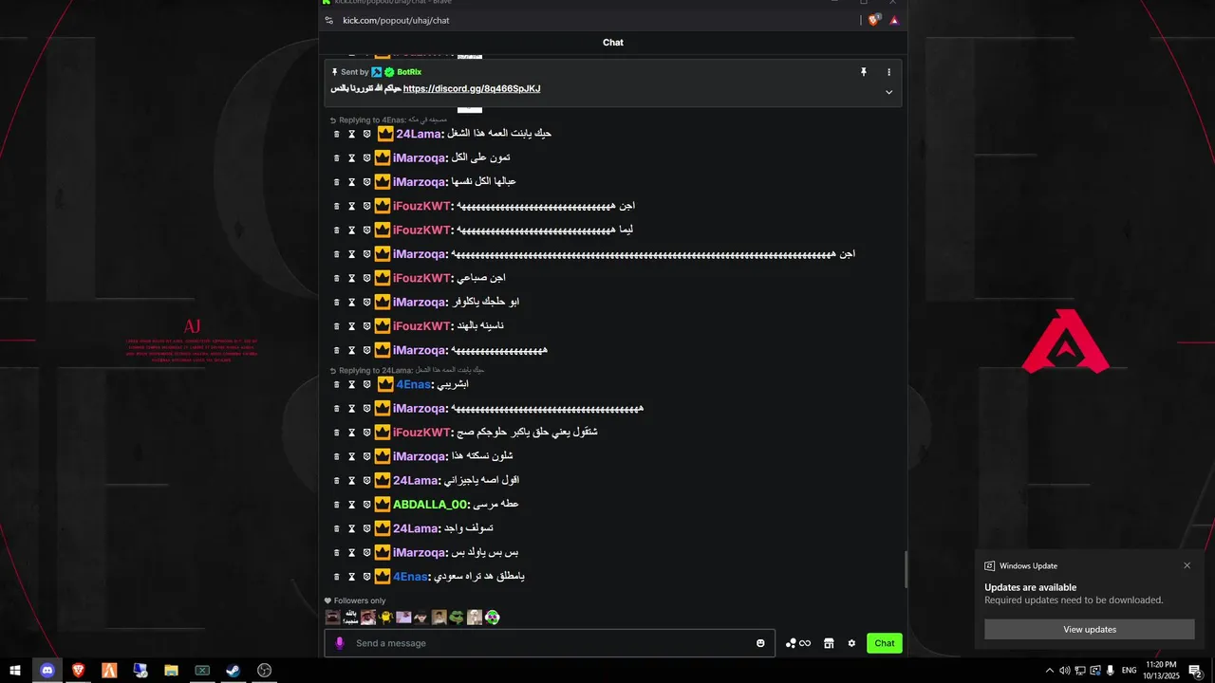The image size is (1215, 683).
Task: Click the purple microphone icon in message field
Action: click(340, 643)
